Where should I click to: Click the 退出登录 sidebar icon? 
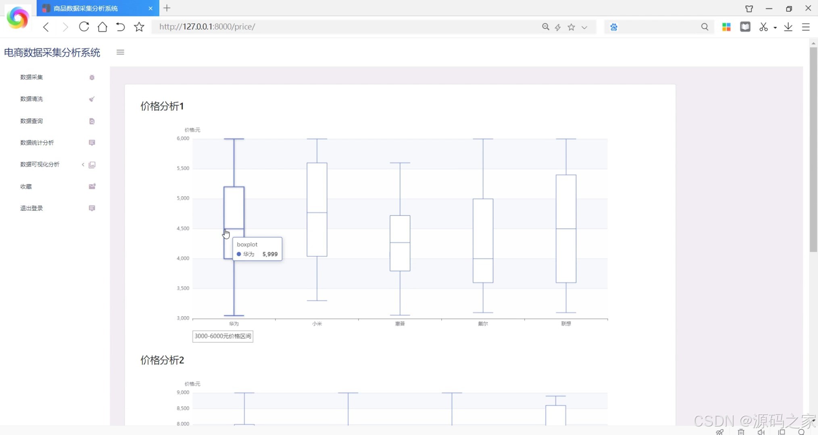pos(92,208)
